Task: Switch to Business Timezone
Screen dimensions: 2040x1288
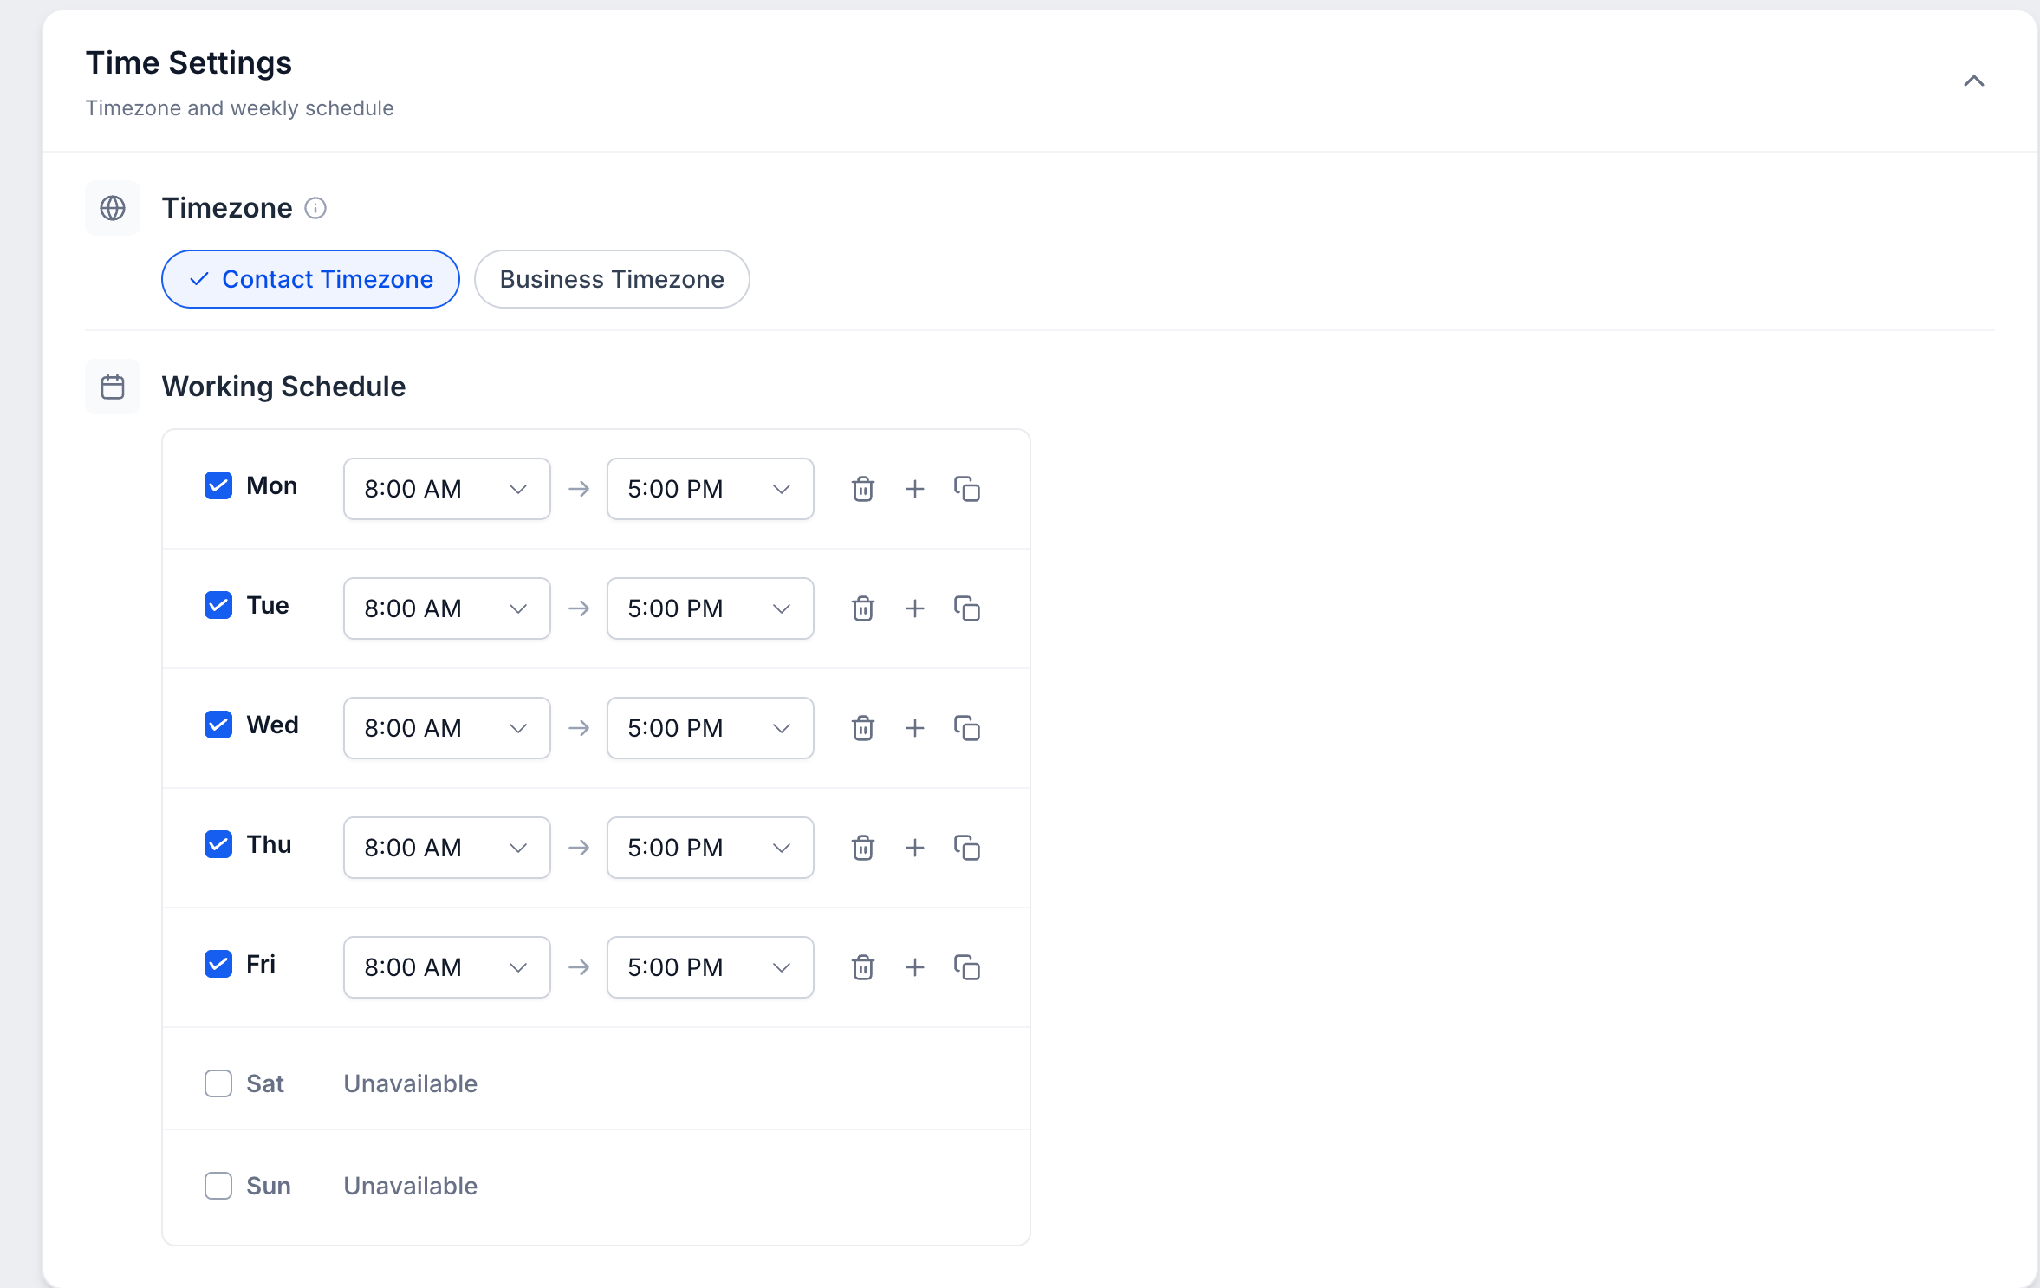Action: tap(612, 279)
